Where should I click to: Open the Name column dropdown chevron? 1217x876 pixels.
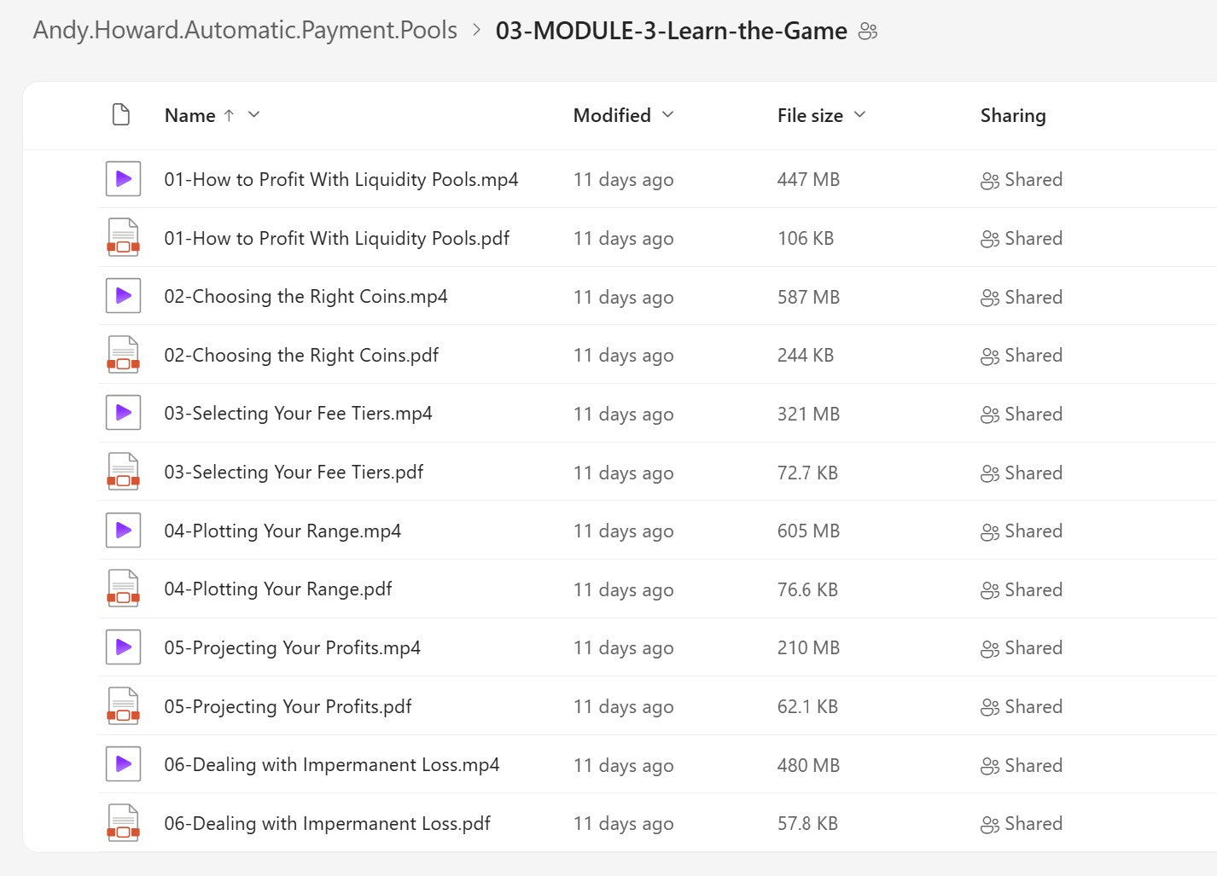[253, 114]
